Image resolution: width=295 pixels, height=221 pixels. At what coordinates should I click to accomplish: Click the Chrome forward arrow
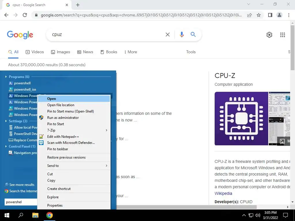(x=16, y=15)
